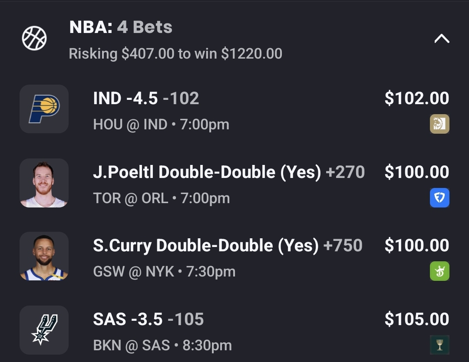Open the Indiana Pacers team logo
Viewport: 469px width, 362px height.
44,109
